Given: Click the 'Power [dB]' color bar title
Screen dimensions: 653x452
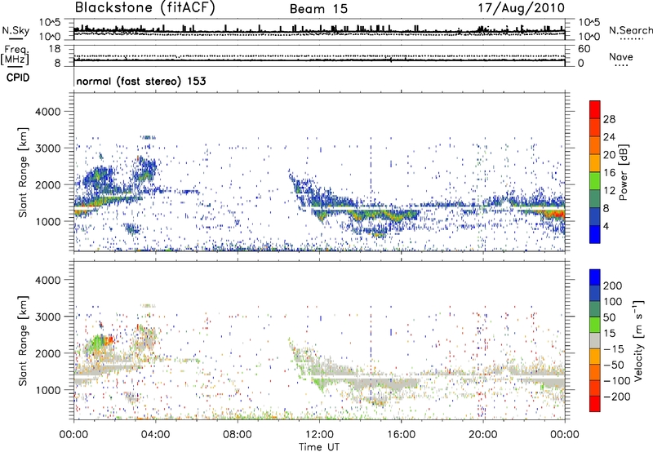Looking at the screenshot, I should pos(623,172).
